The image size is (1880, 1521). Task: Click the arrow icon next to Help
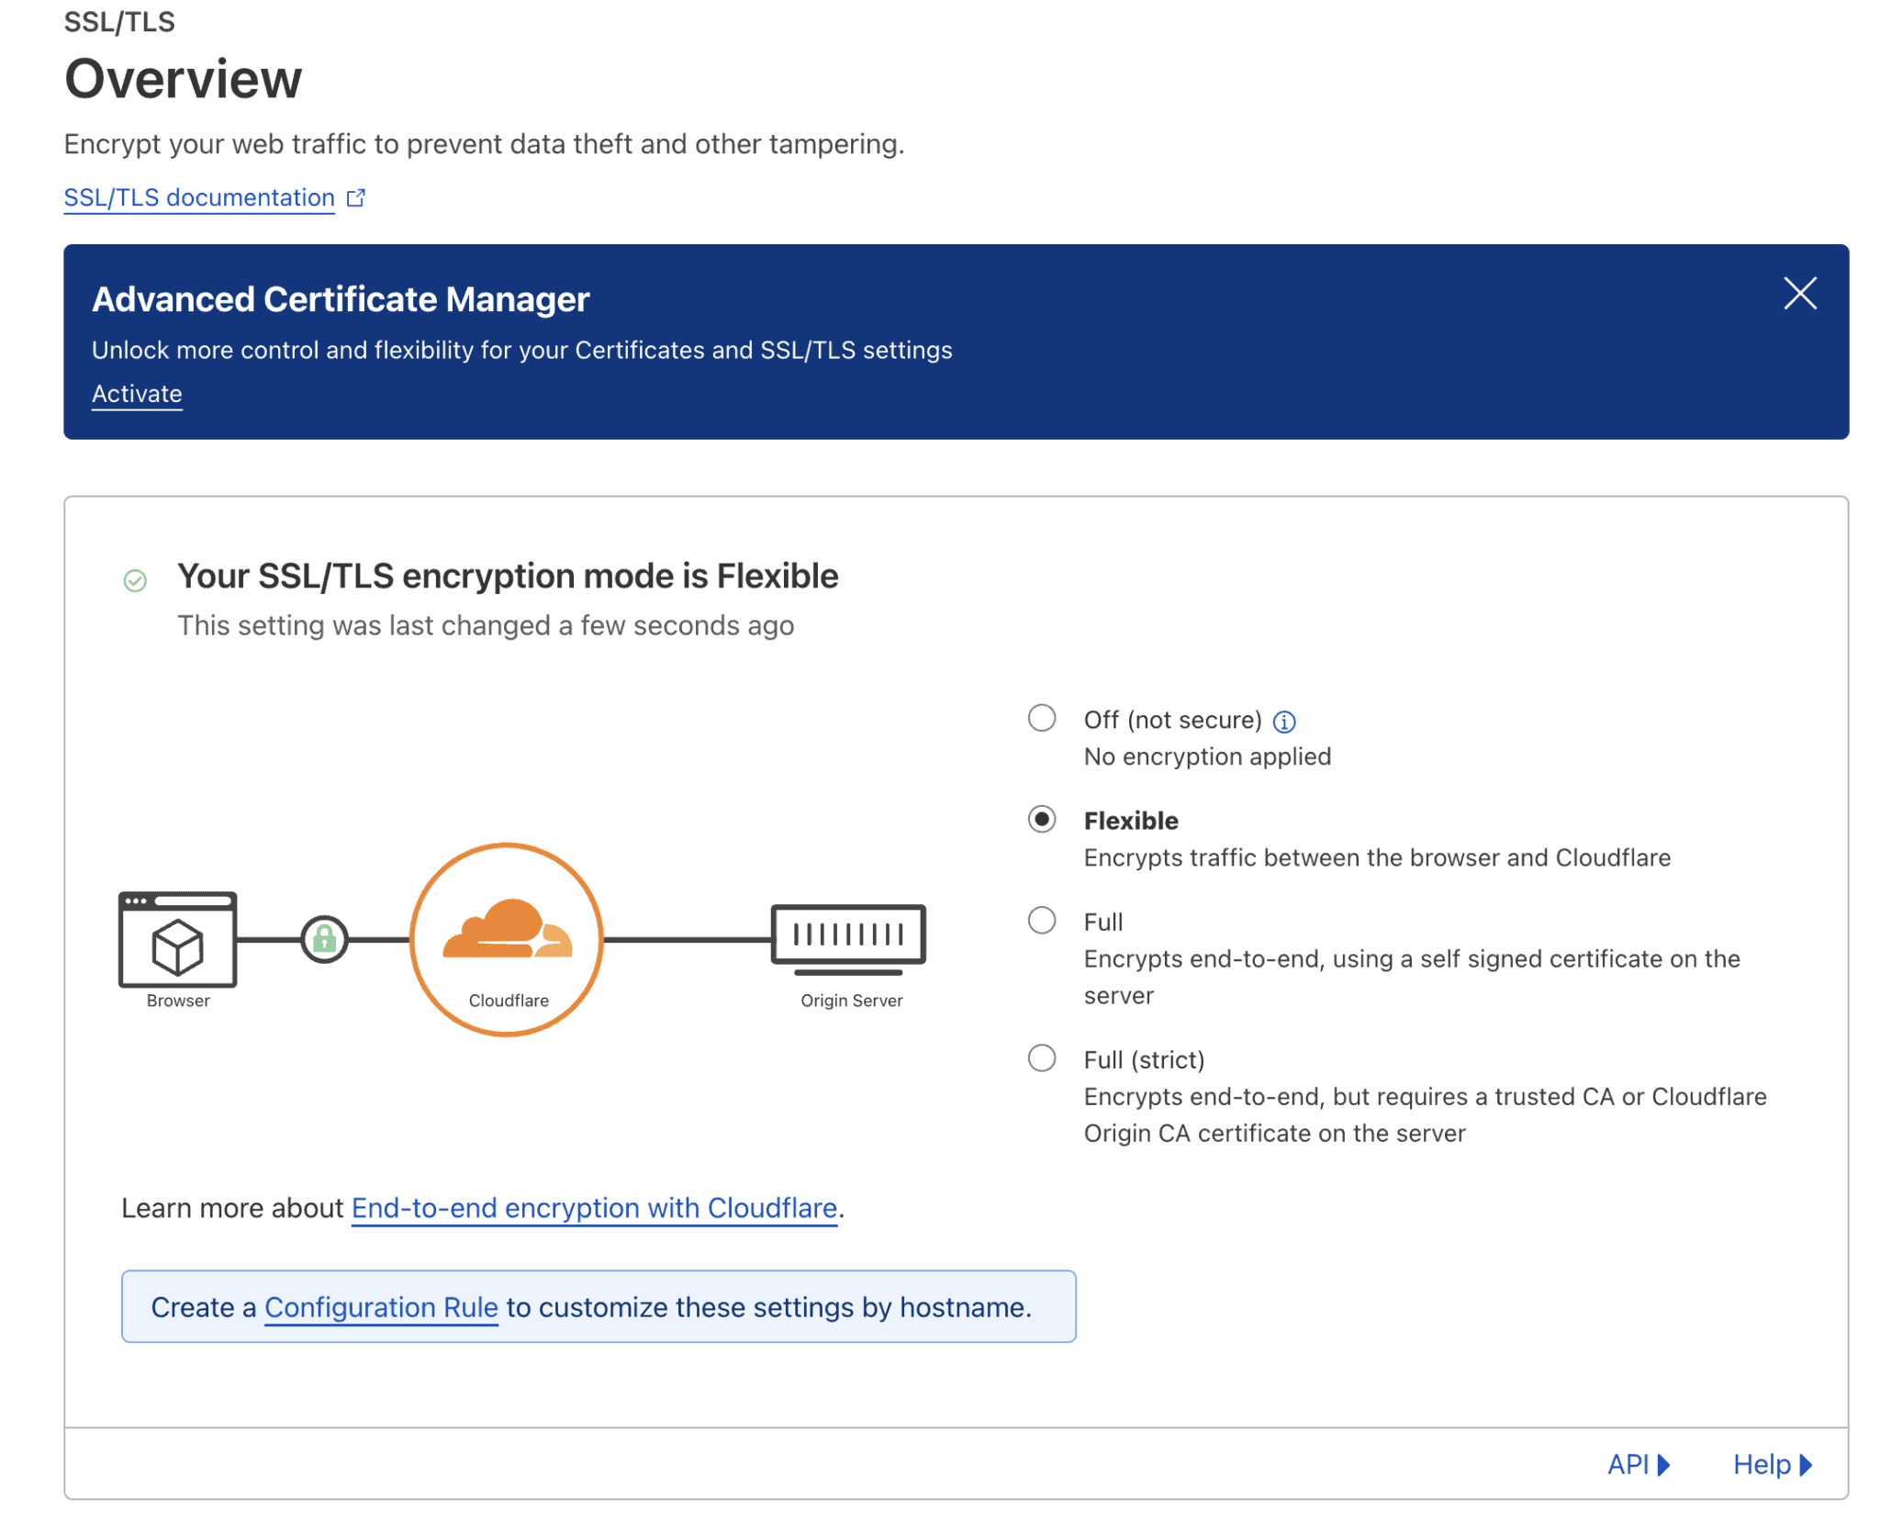click(1805, 1465)
